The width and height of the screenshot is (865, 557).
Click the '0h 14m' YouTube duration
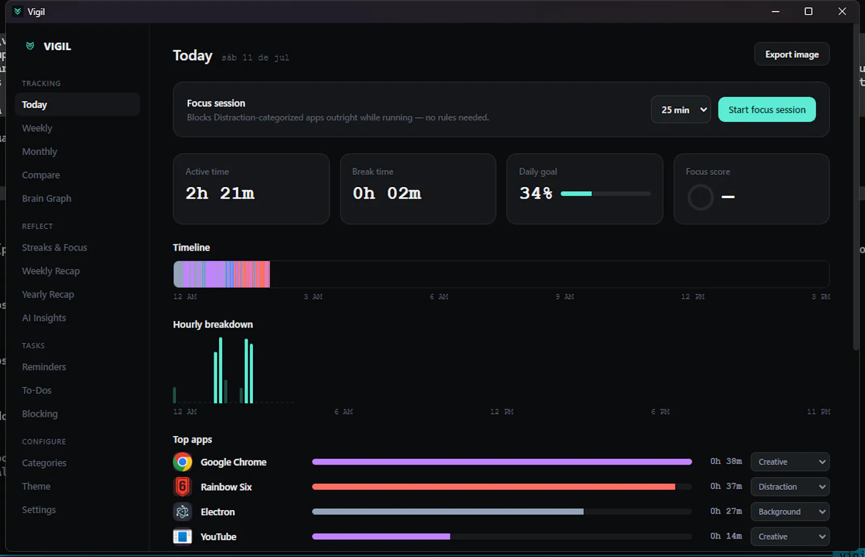tap(726, 536)
